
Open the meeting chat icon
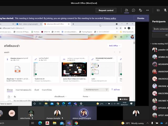(134, 10)
